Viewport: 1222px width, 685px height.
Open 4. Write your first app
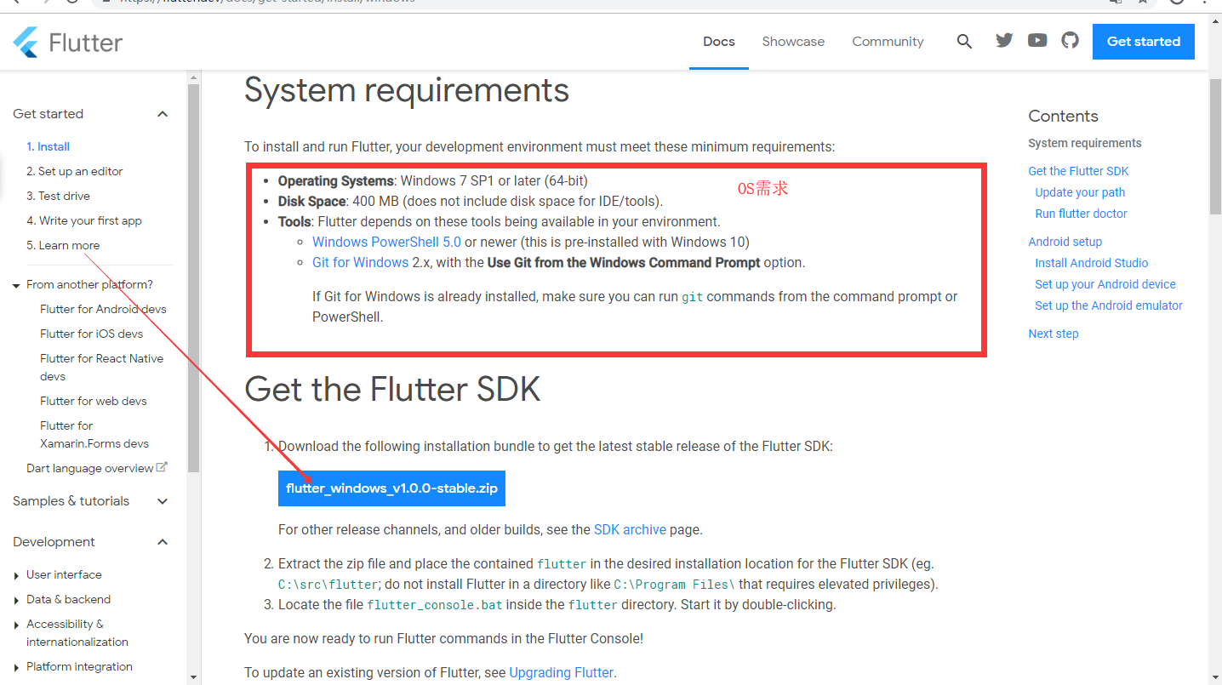click(84, 220)
